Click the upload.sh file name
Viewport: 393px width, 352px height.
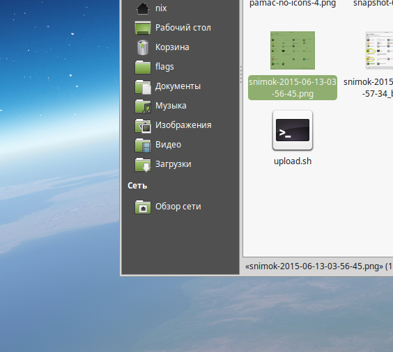[x=293, y=161]
